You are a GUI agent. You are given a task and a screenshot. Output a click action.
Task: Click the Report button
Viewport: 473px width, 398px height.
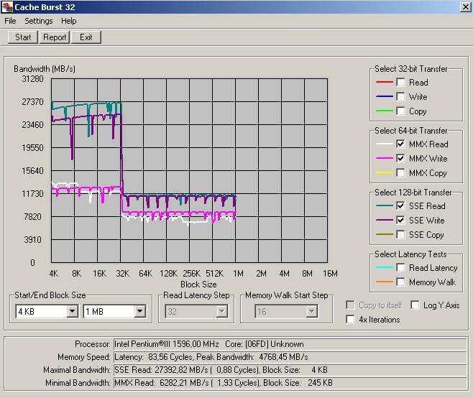pyautogui.click(x=55, y=37)
